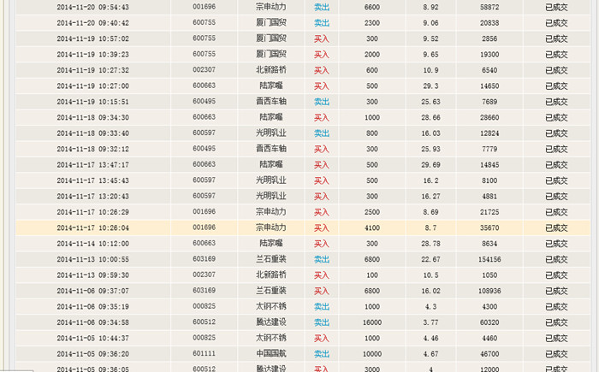Click 腾达建设 in the 3.77 price row
Image resolution: width=599 pixels, height=372 pixels.
click(271, 322)
